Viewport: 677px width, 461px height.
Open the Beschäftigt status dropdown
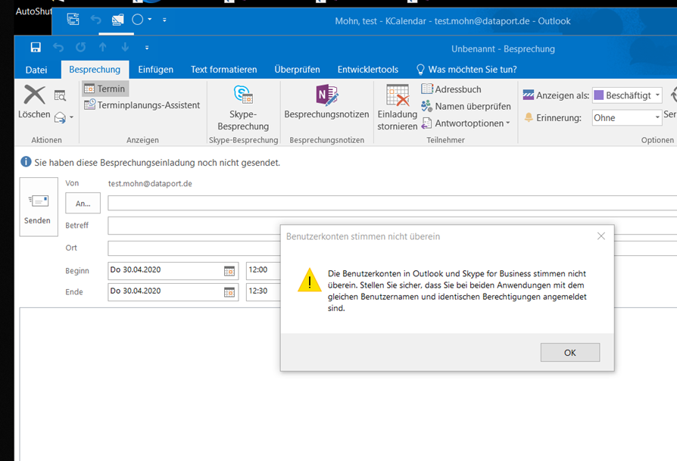pos(657,95)
